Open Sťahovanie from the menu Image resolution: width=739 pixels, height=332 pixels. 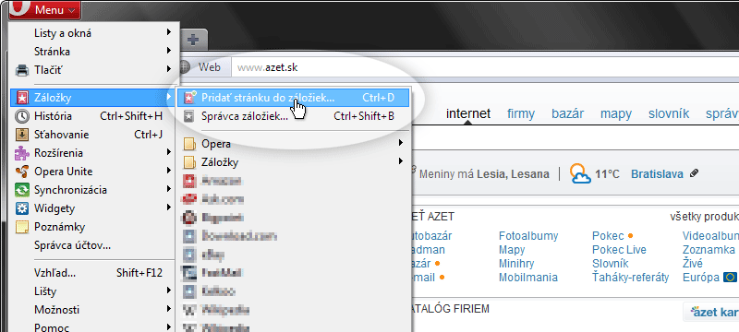(x=93, y=135)
